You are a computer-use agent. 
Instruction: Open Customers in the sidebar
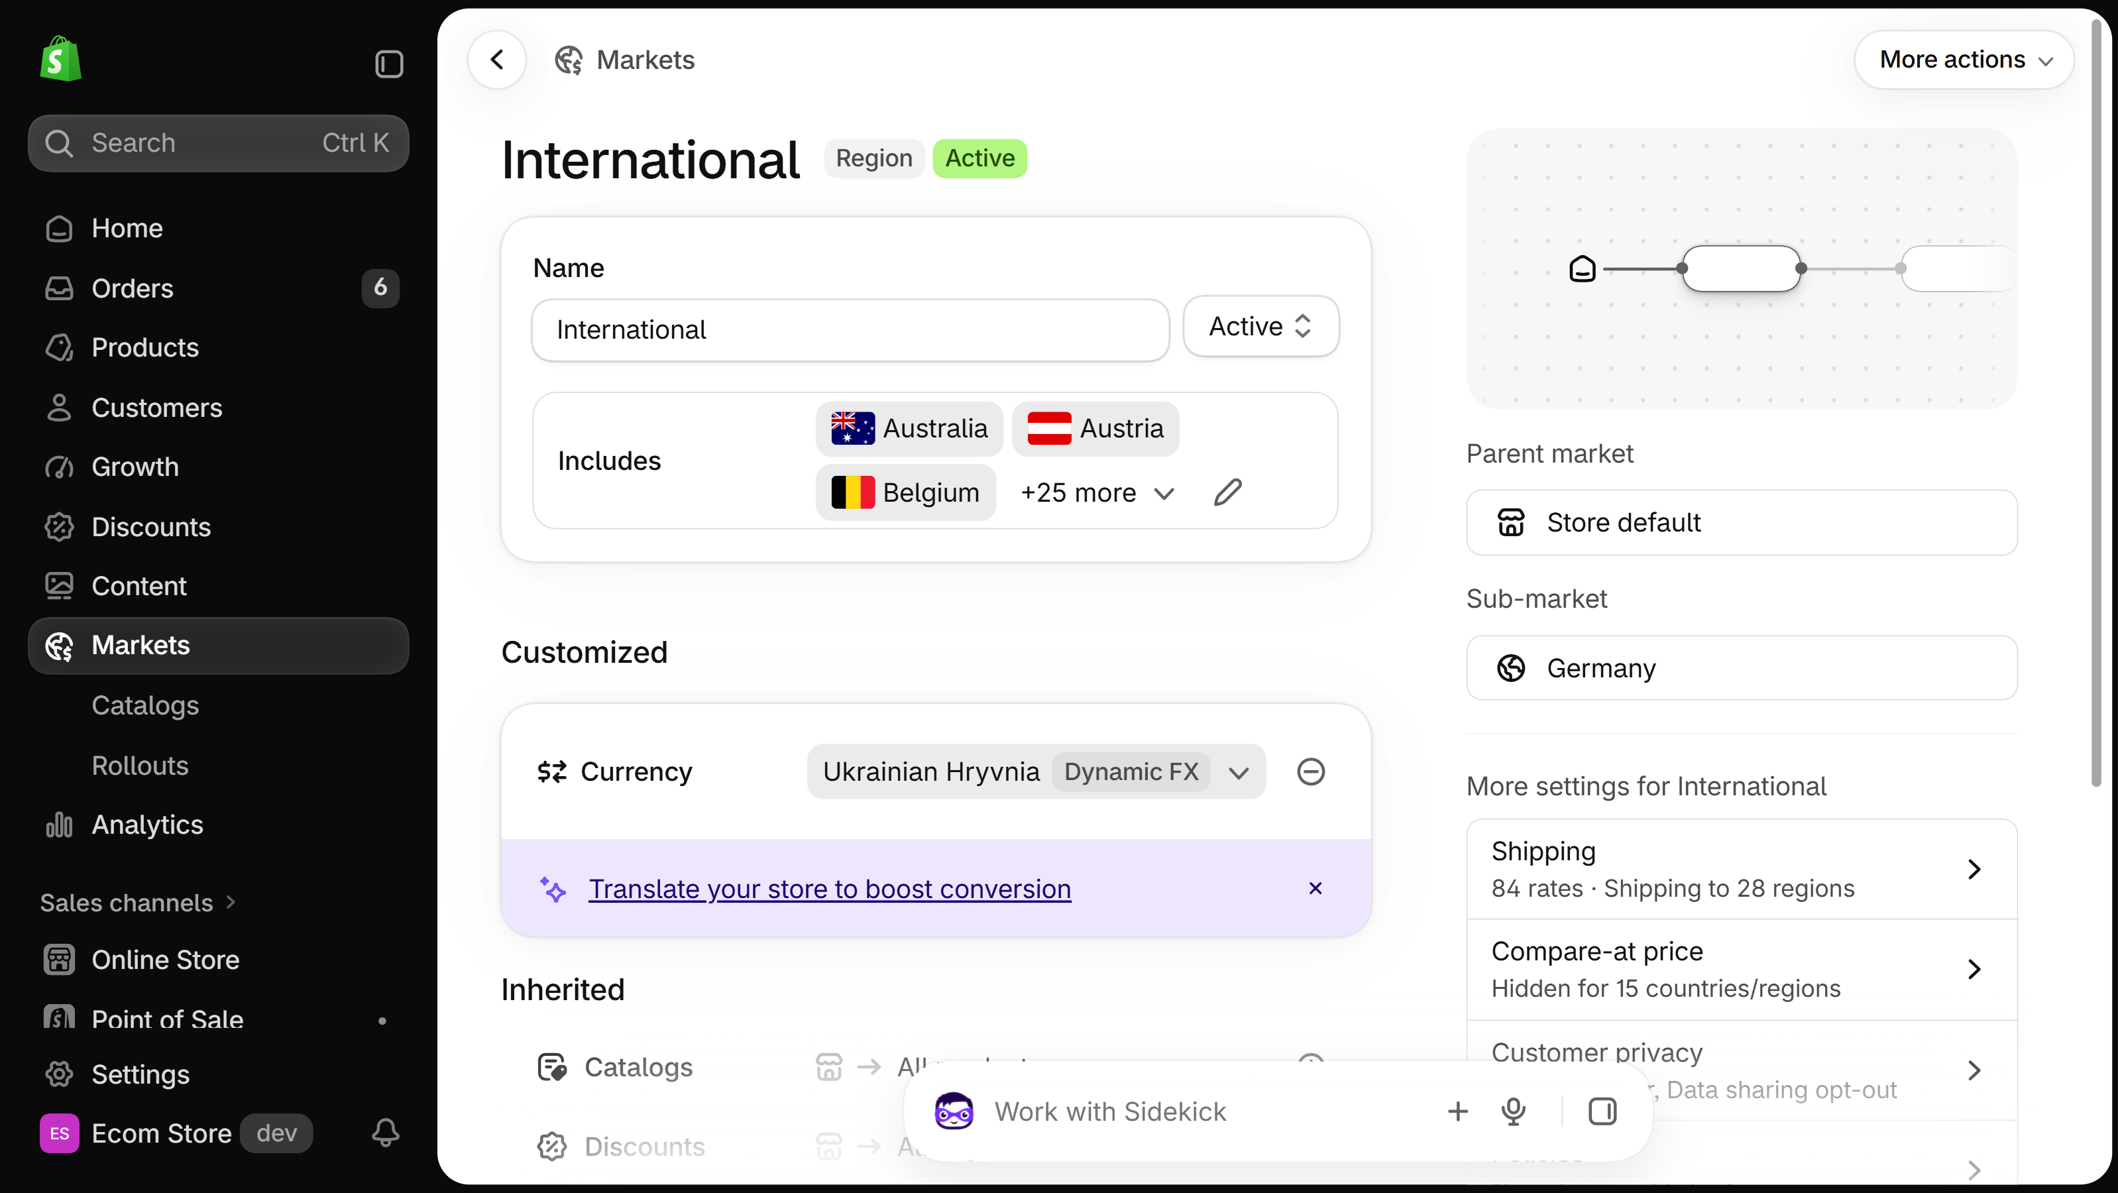219,407
